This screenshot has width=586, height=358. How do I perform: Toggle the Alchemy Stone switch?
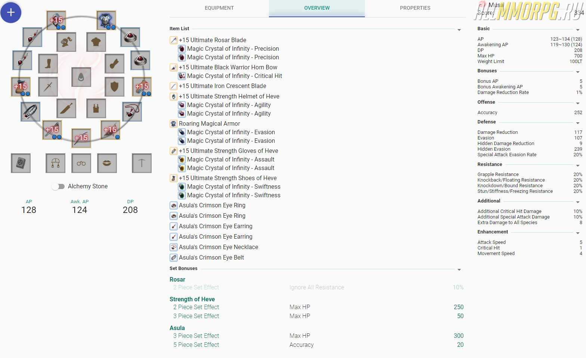click(x=58, y=186)
